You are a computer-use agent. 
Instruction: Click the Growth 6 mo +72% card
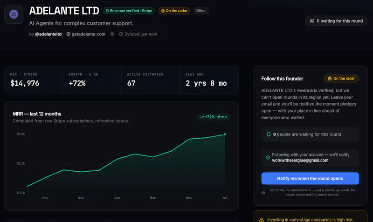[x=92, y=80]
